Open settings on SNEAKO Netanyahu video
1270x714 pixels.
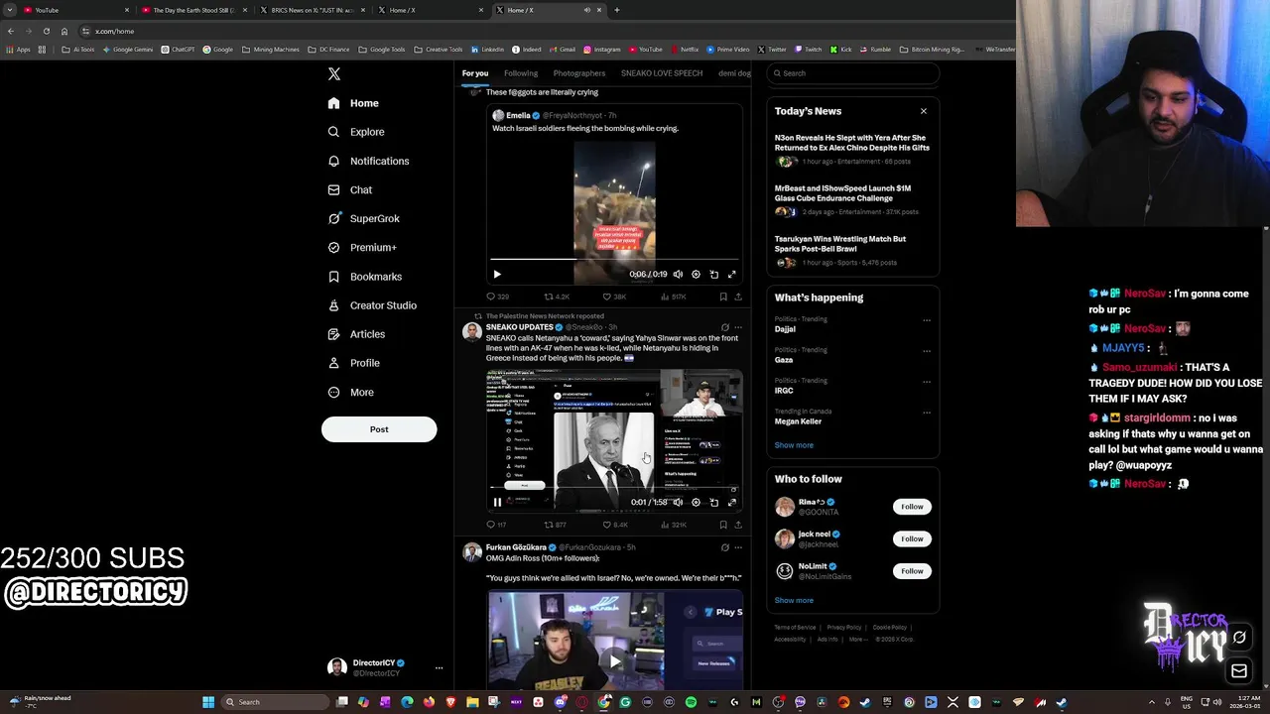point(696,503)
